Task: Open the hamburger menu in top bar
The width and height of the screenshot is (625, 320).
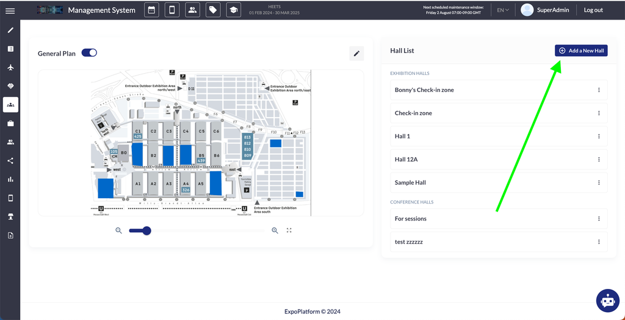Action: pos(10,10)
